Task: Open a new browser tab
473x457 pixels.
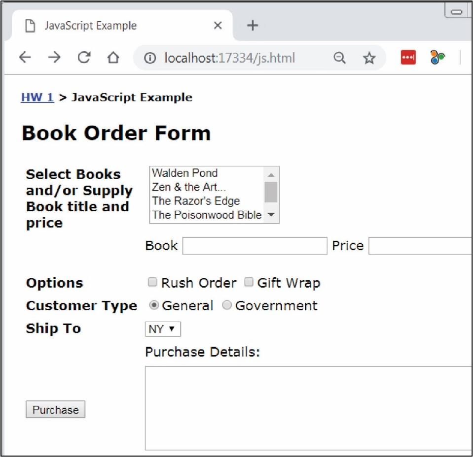Action: tap(253, 25)
